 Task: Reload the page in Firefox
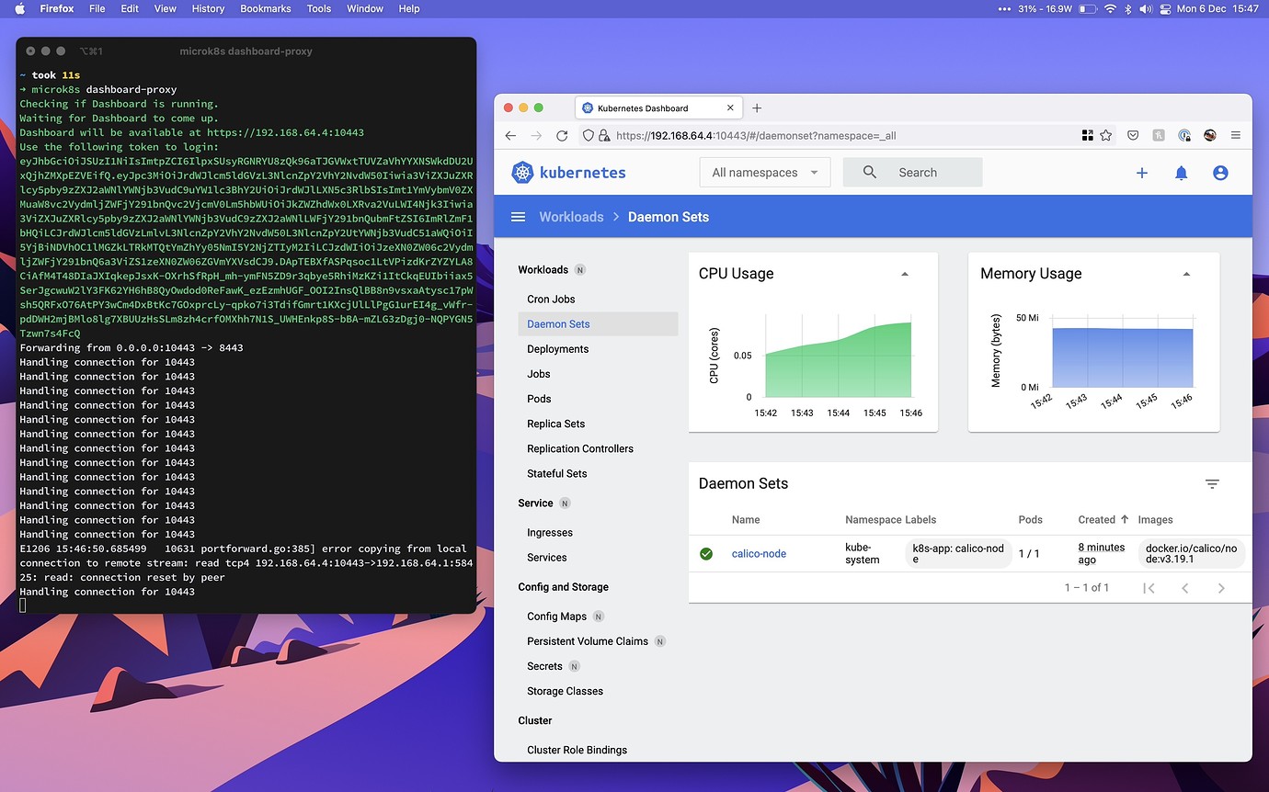pos(562,135)
